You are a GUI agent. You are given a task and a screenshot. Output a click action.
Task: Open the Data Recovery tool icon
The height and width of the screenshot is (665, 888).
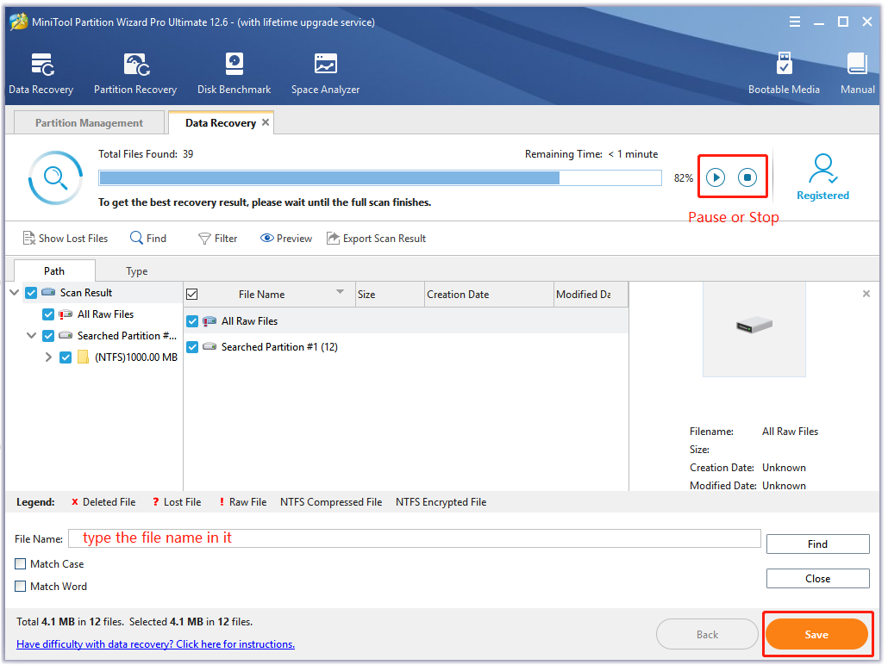click(x=42, y=65)
